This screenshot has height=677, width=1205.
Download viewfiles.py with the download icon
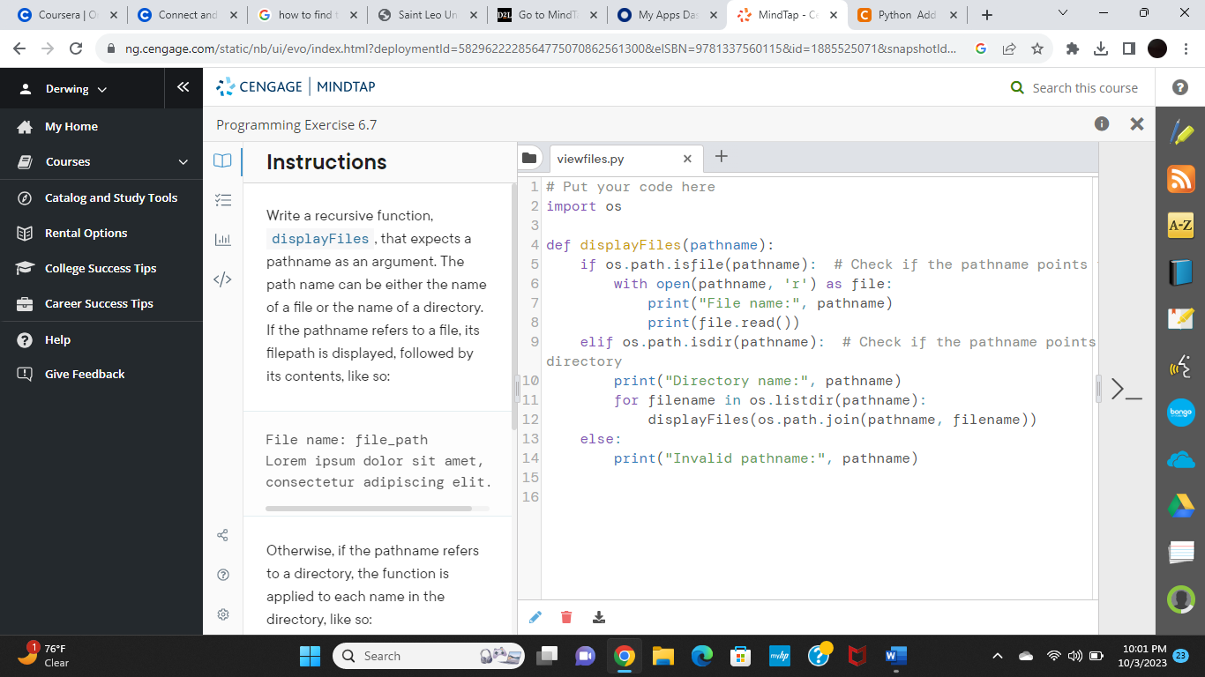[x=599, y=617]
